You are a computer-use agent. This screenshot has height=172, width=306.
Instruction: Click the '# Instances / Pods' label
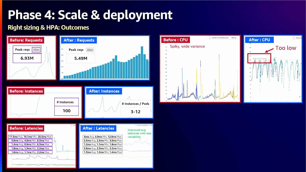[x=135, y=104]
